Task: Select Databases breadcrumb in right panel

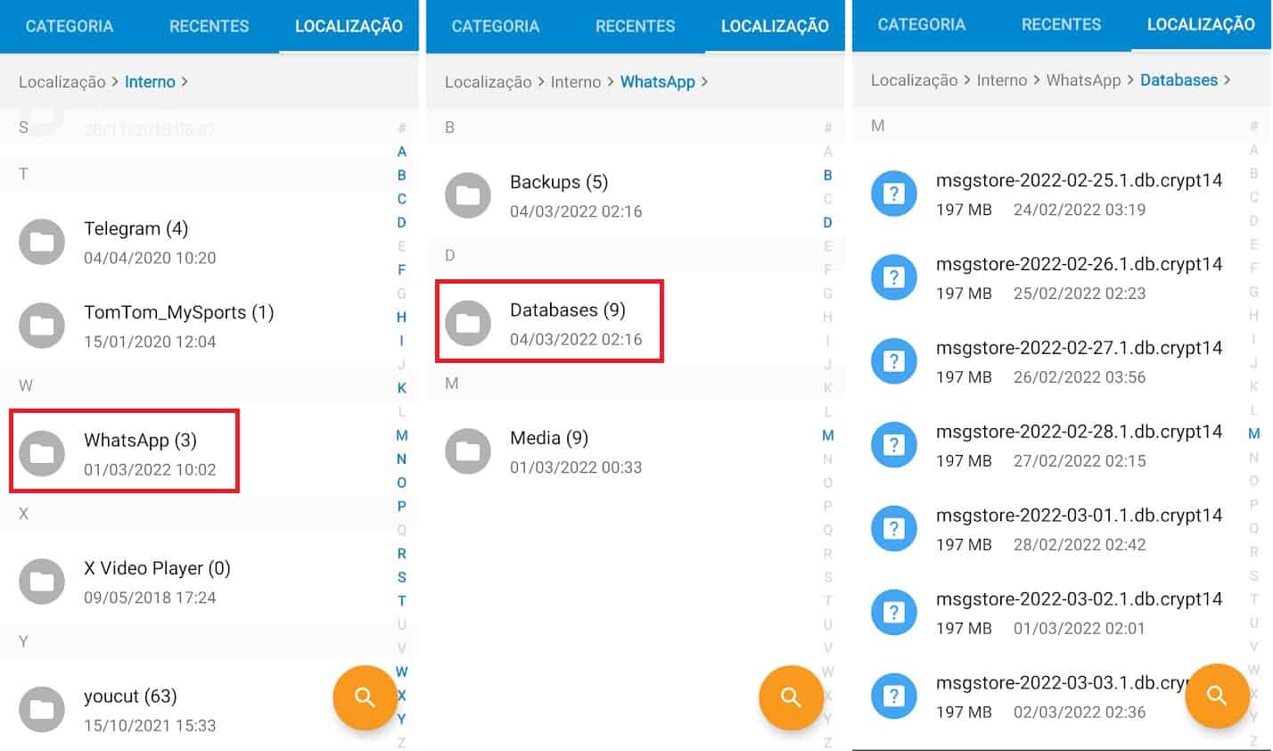Action: pyautogui.click(x=1179, y=79)
